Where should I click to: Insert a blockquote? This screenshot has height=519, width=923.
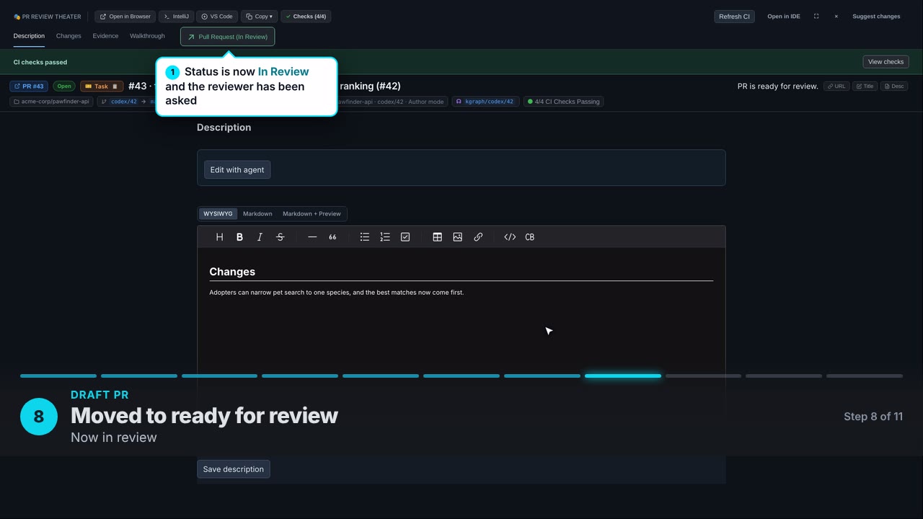coord(332,237)
